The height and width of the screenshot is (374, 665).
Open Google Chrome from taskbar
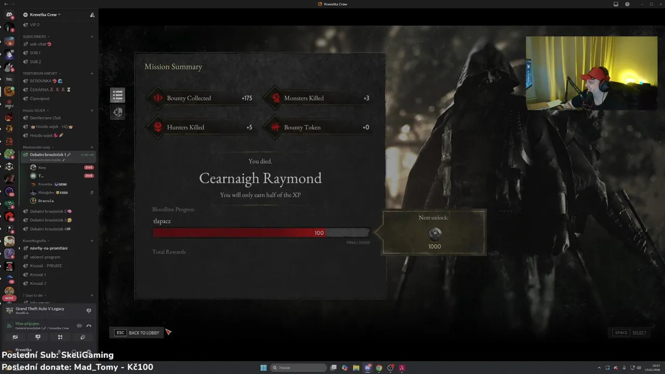[x=379, y=368]
